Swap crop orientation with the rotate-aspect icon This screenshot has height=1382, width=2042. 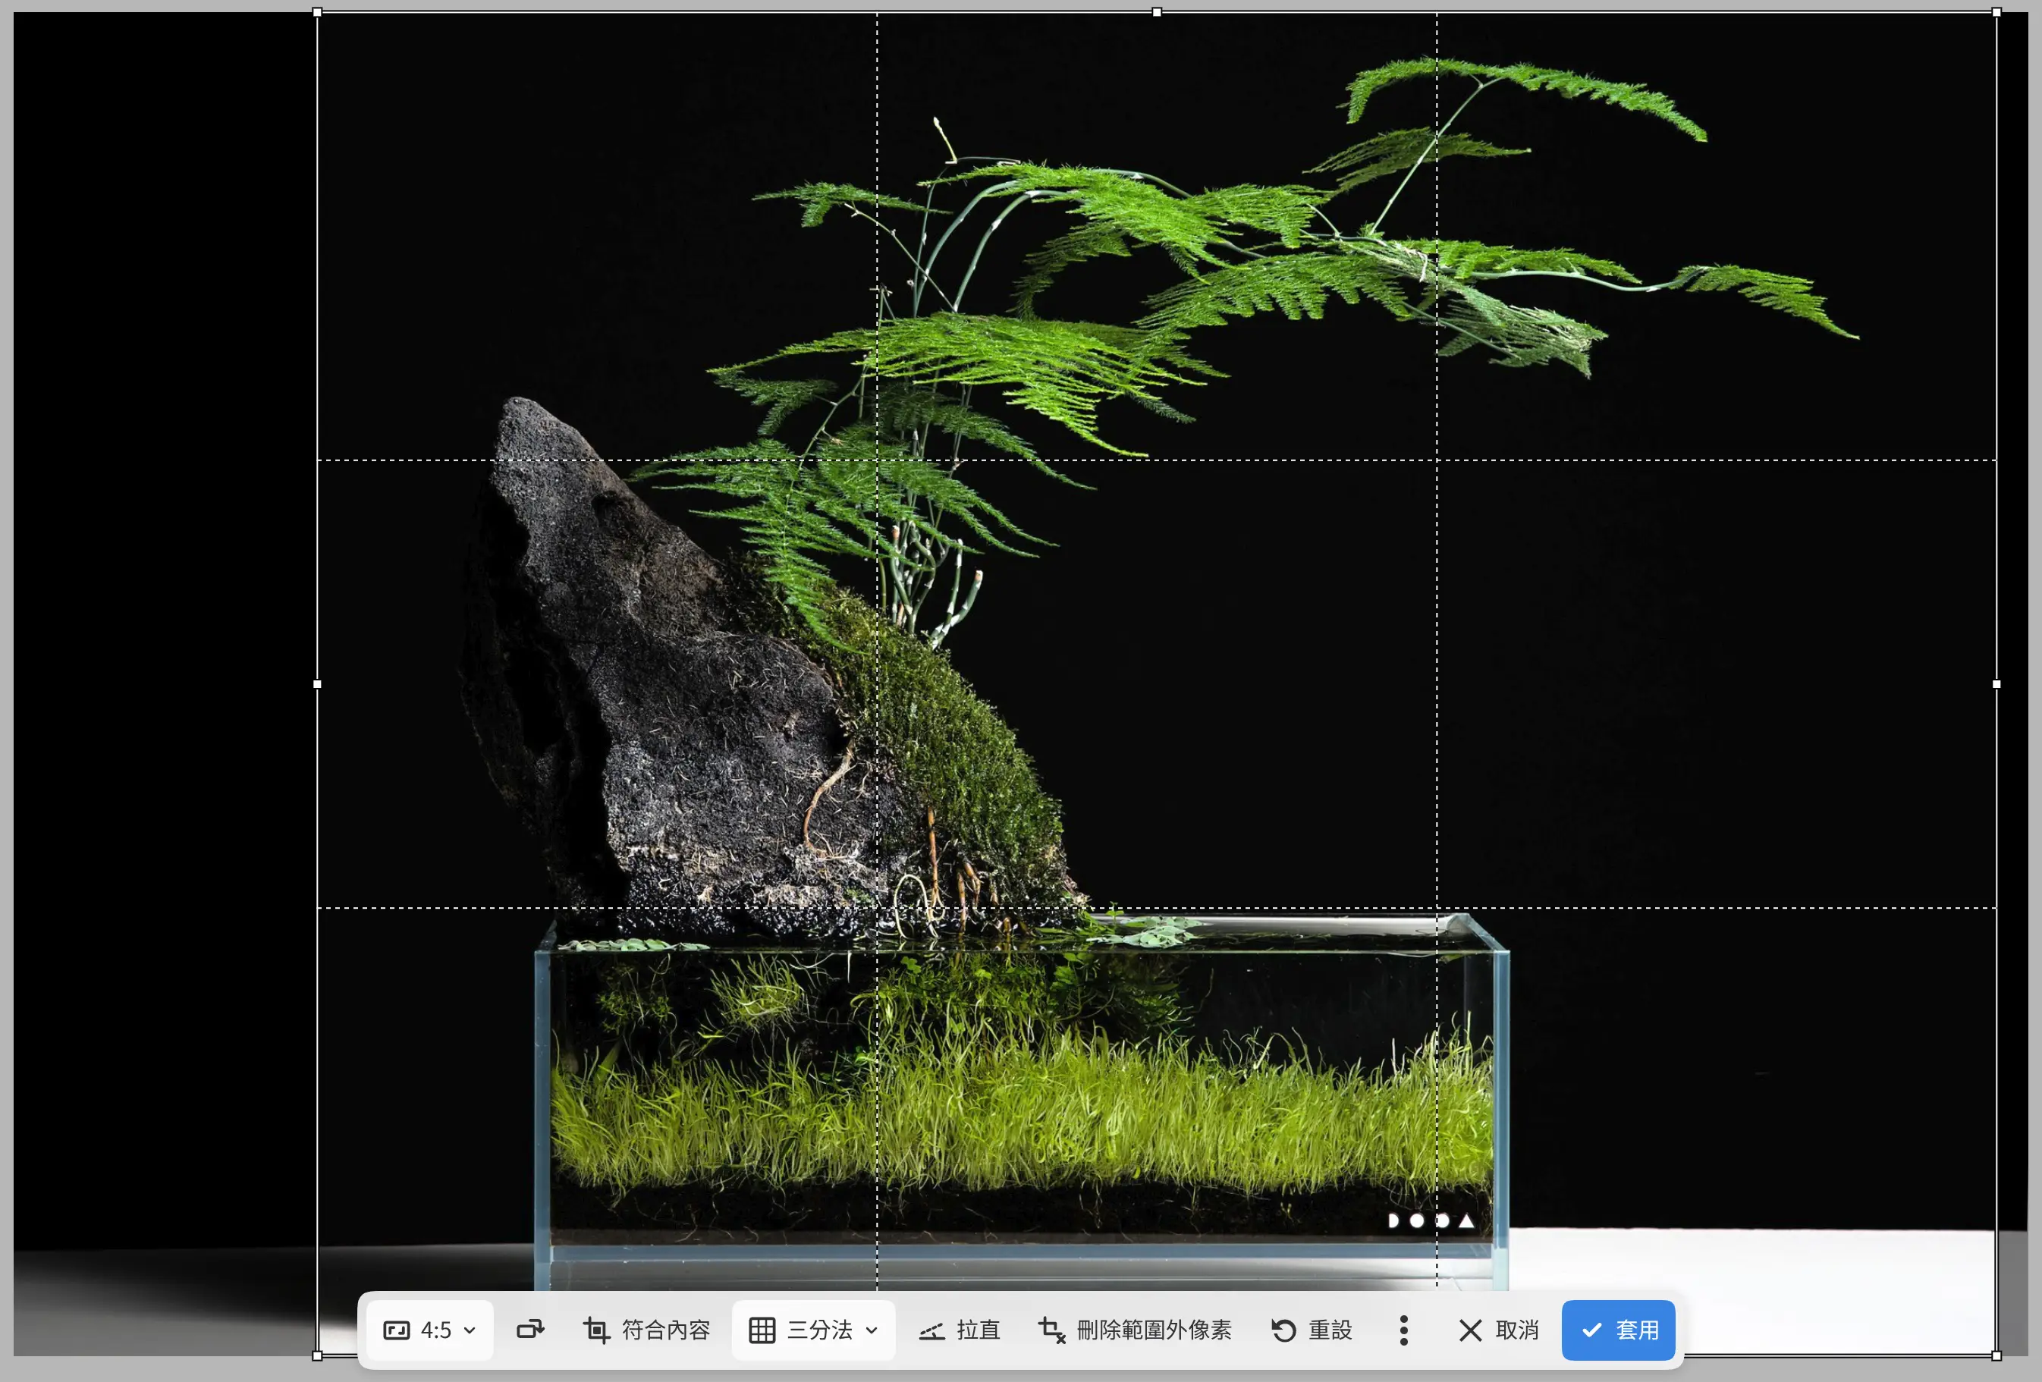(x=529, y=1330)
